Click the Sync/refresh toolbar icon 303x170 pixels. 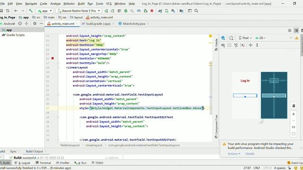coord(8,11)
